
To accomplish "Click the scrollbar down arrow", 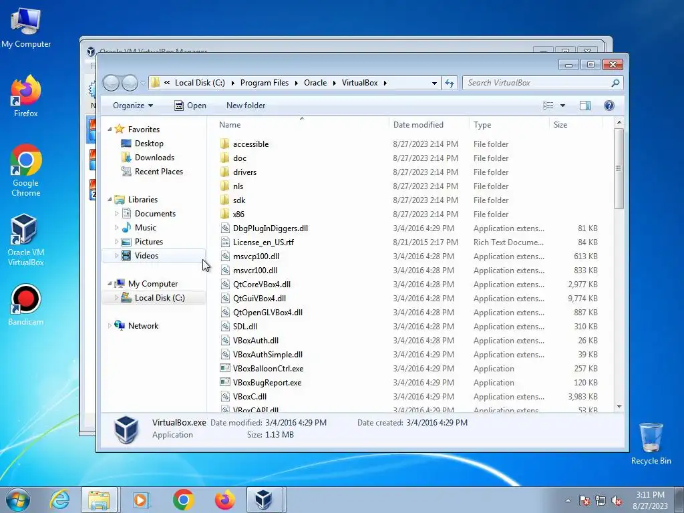I will click(619, 407).
